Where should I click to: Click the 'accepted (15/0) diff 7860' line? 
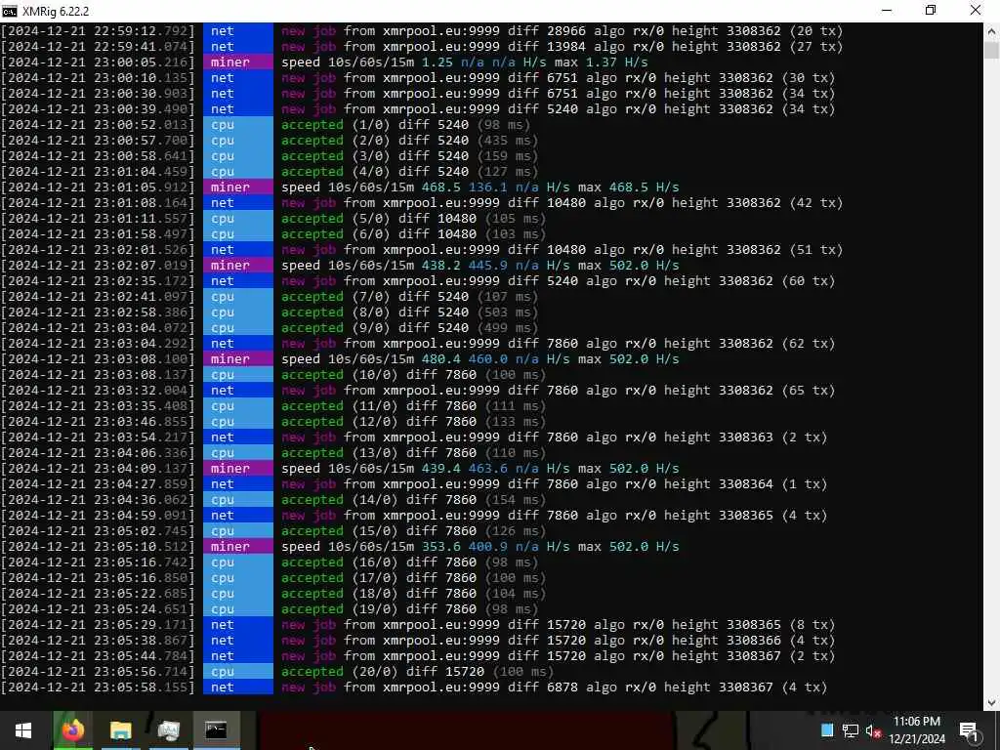(x=273, y=531)
